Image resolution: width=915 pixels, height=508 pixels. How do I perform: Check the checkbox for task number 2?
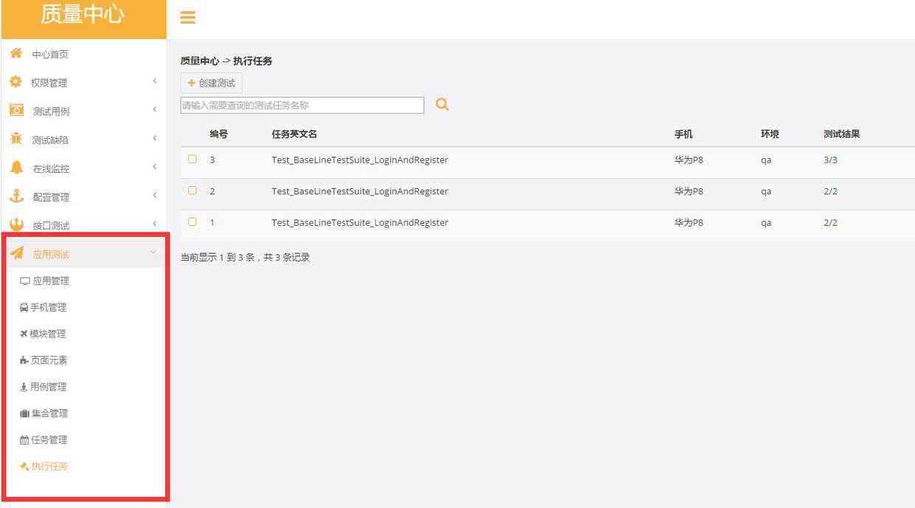click(192, 190)
